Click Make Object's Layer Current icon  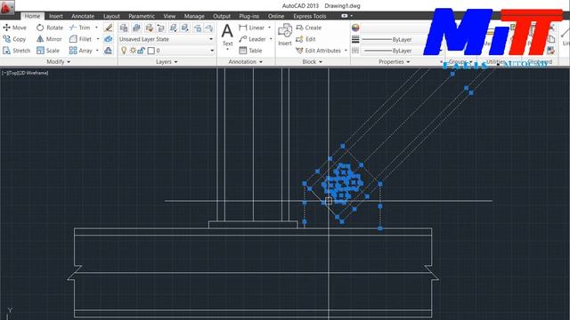tap(136, 28)
